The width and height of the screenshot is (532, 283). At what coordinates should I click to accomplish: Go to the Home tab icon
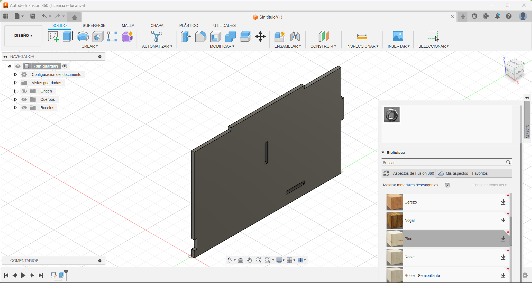(74, 17)
